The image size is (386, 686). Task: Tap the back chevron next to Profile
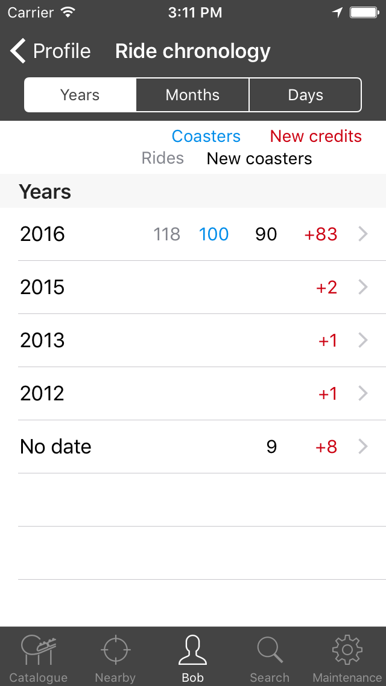pos(16,51)
